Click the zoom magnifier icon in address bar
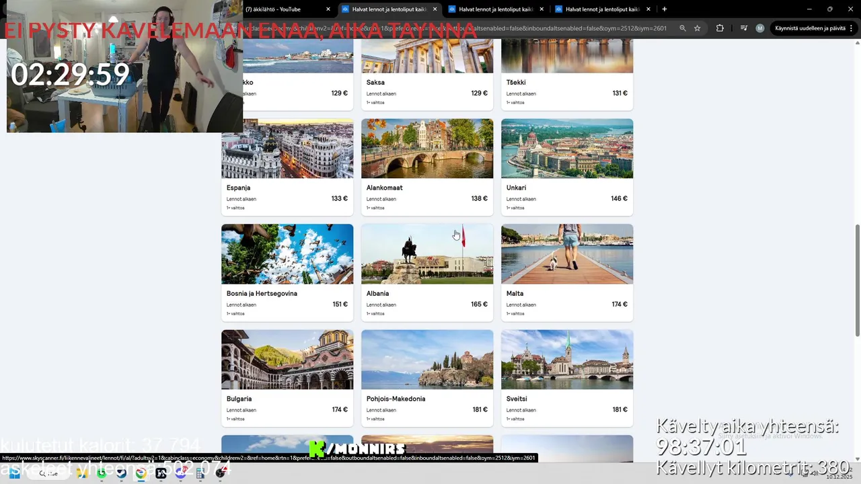Image resolution: width=861 pixels, height=484 pixels. click(x=683, y=28)
